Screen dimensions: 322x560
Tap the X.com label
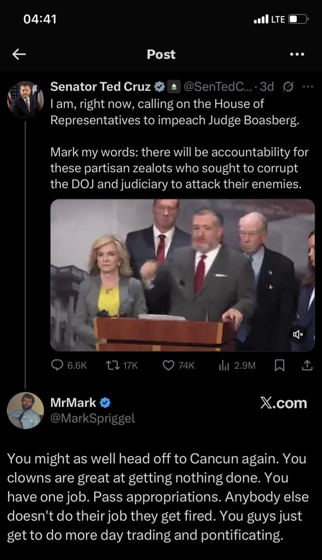[x=283, y=403]
